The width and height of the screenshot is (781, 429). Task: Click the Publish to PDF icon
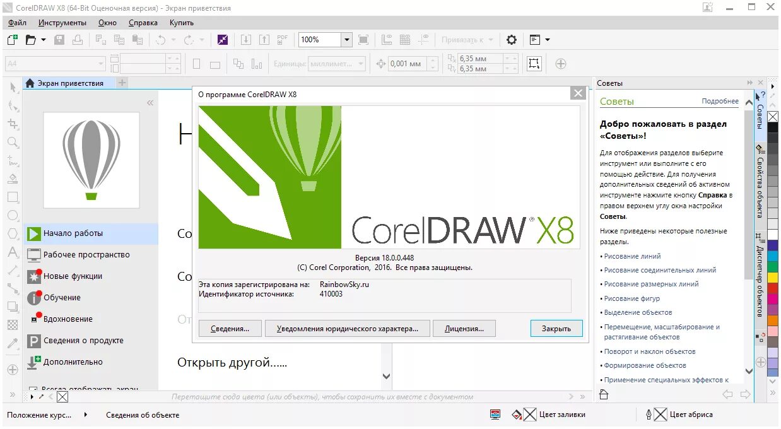pos(282,40)
